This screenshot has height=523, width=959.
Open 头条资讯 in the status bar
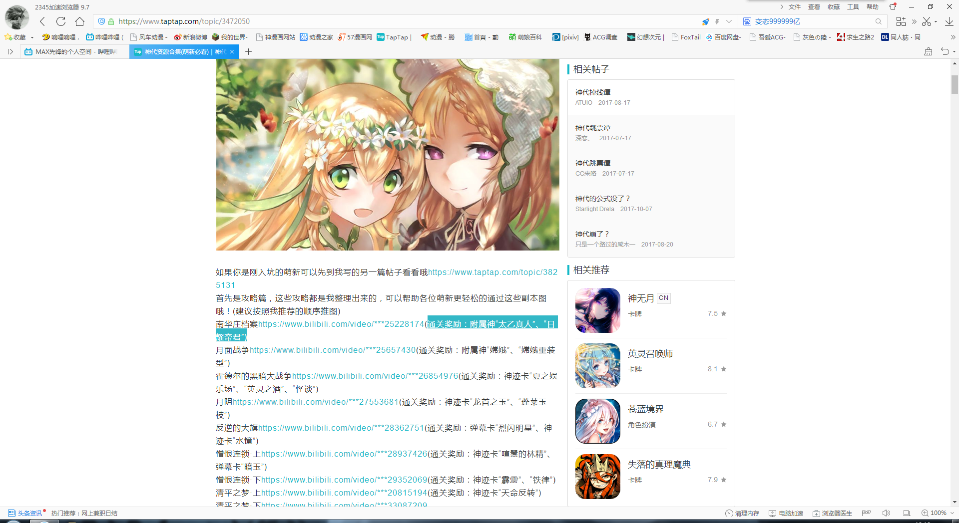[x=25, y=513]
